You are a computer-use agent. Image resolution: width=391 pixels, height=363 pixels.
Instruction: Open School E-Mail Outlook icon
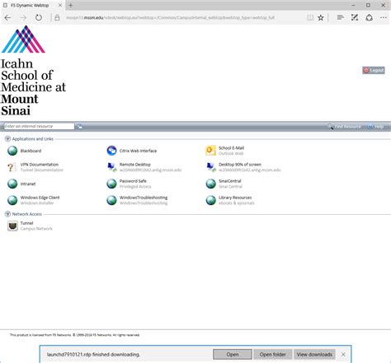coord(211,151)
